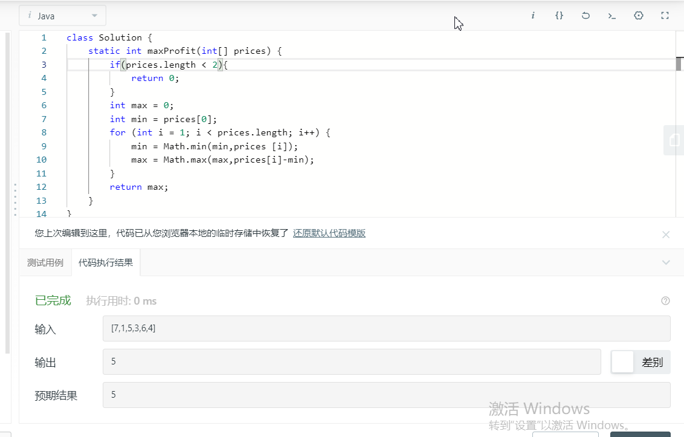Image resolution: width=684 pixels, height=437 pixels.
Task: Click the editor vertical scrollbar thumb
Action: click(x=679, y=63)
